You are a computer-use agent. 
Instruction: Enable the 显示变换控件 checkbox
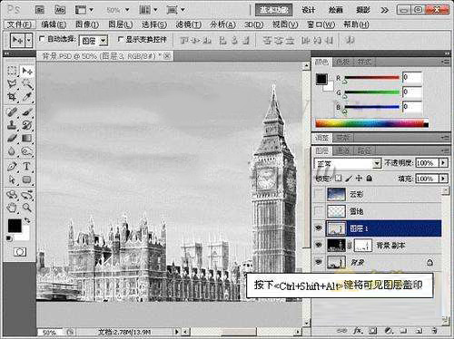(121, 39)
